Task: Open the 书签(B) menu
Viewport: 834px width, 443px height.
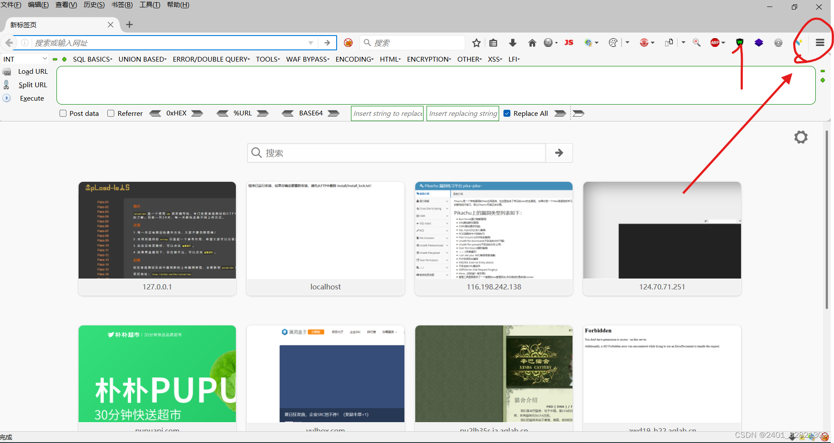Action: click(122, 5)
